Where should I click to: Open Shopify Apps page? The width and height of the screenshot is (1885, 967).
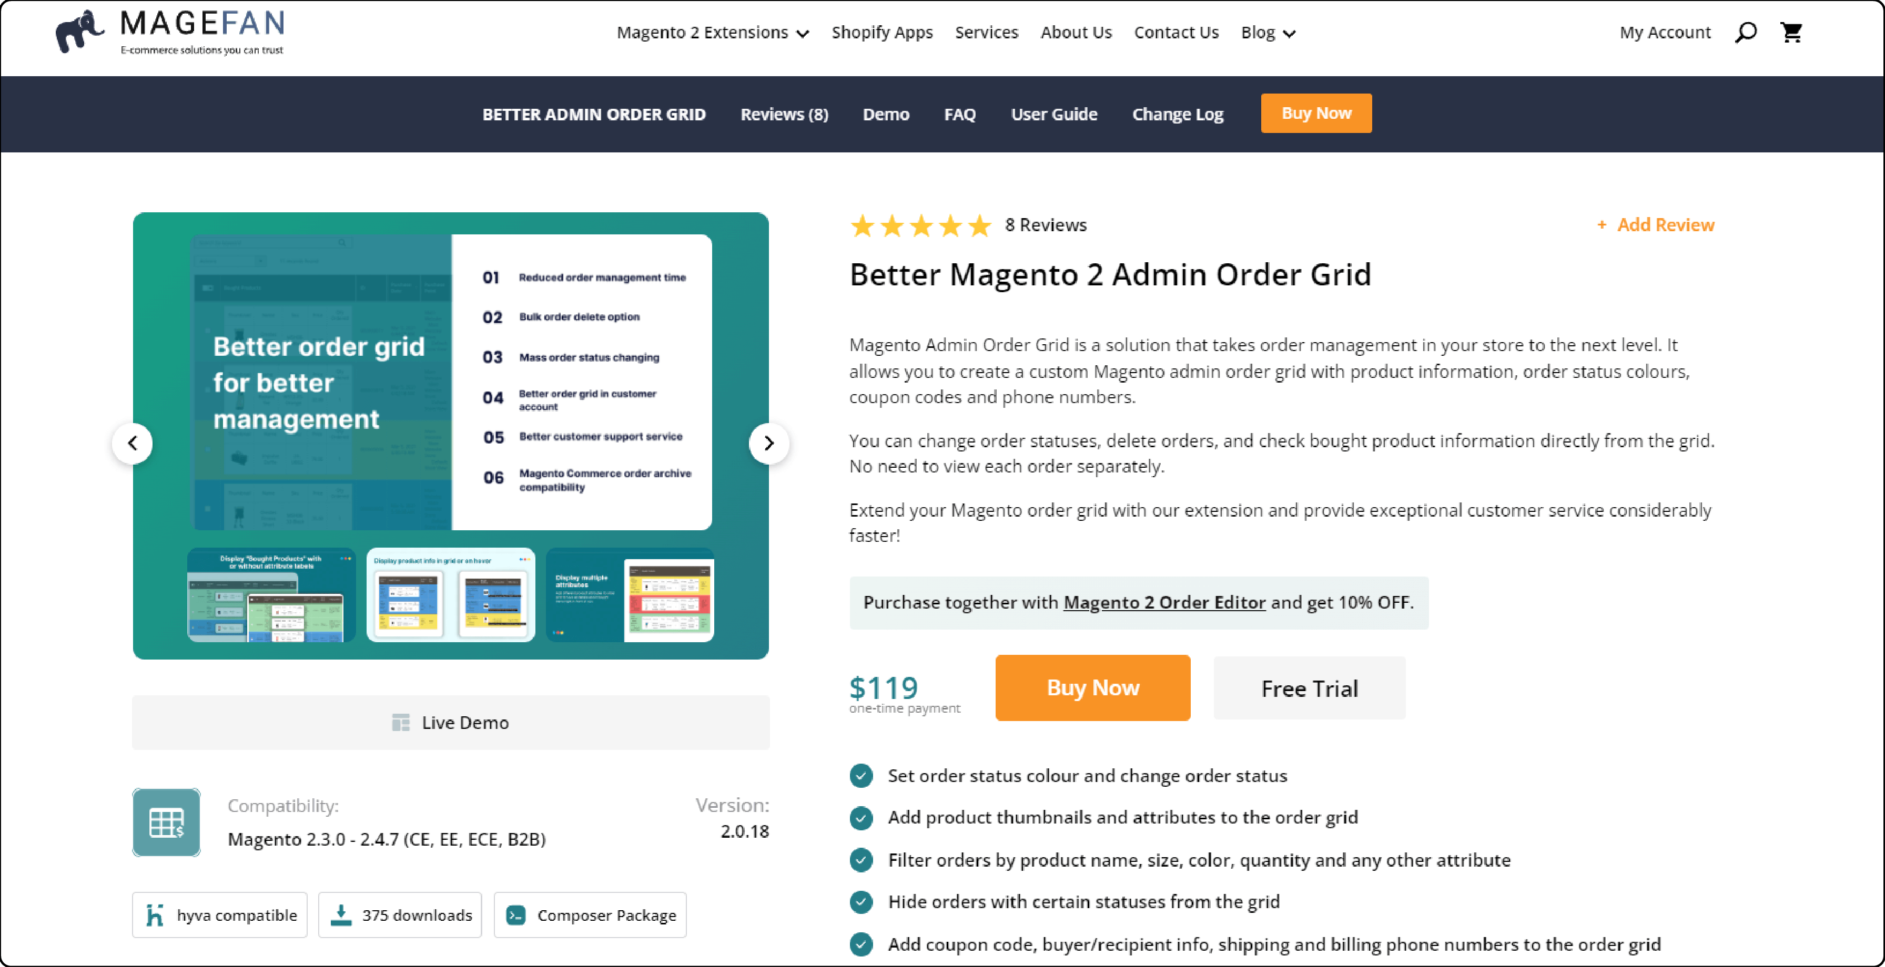882,33
